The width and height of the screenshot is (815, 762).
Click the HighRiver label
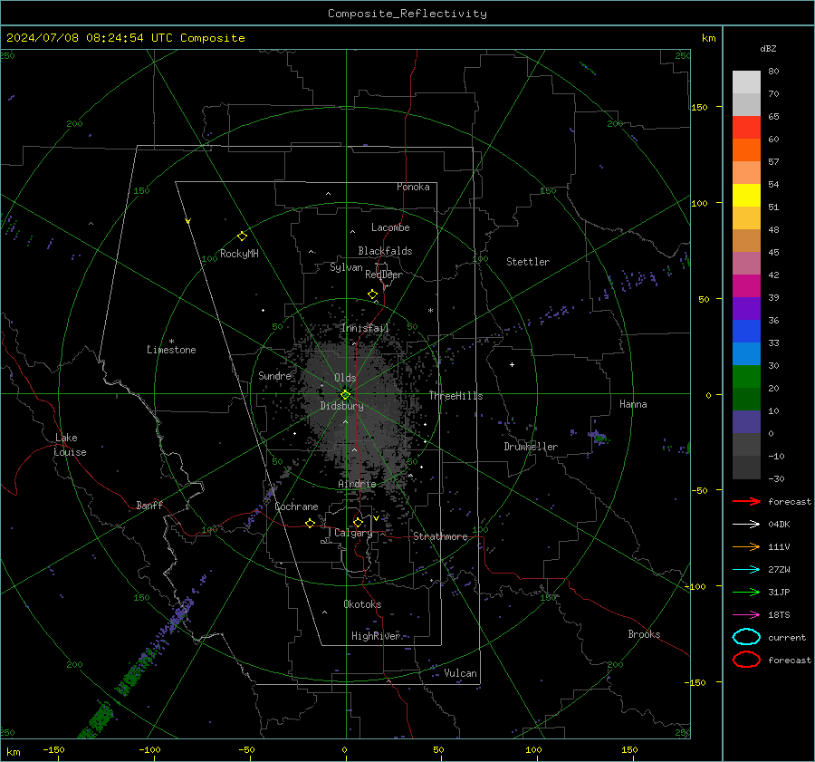click(x=376, y=636)
